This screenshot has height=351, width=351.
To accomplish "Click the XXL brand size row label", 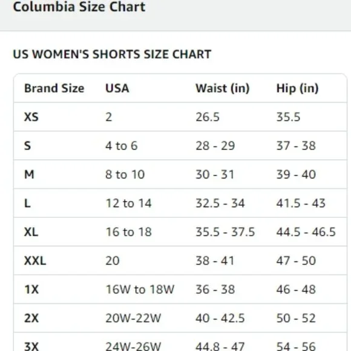I will (35, 261).
